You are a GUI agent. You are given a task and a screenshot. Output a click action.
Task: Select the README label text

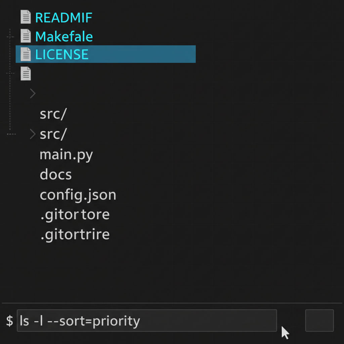pos(63,17)
